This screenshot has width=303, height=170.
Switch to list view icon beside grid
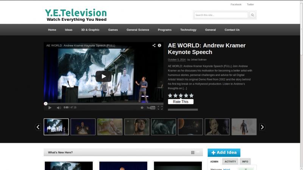point(198,152)
